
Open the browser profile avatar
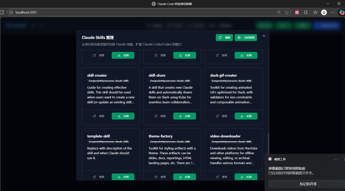(324, 12)
